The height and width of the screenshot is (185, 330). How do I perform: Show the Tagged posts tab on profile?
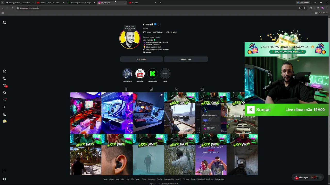(202, 89)
